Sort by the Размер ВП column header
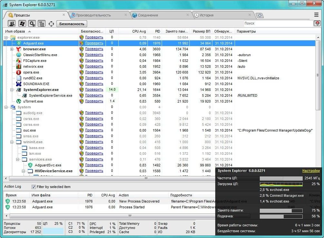 [201, 31]
